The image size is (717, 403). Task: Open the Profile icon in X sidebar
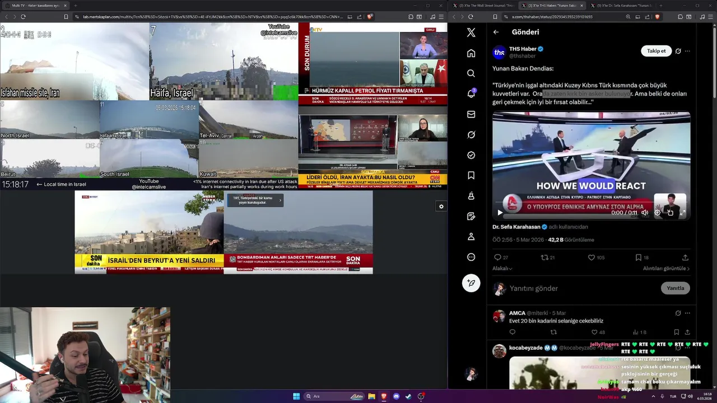point(471,237)
